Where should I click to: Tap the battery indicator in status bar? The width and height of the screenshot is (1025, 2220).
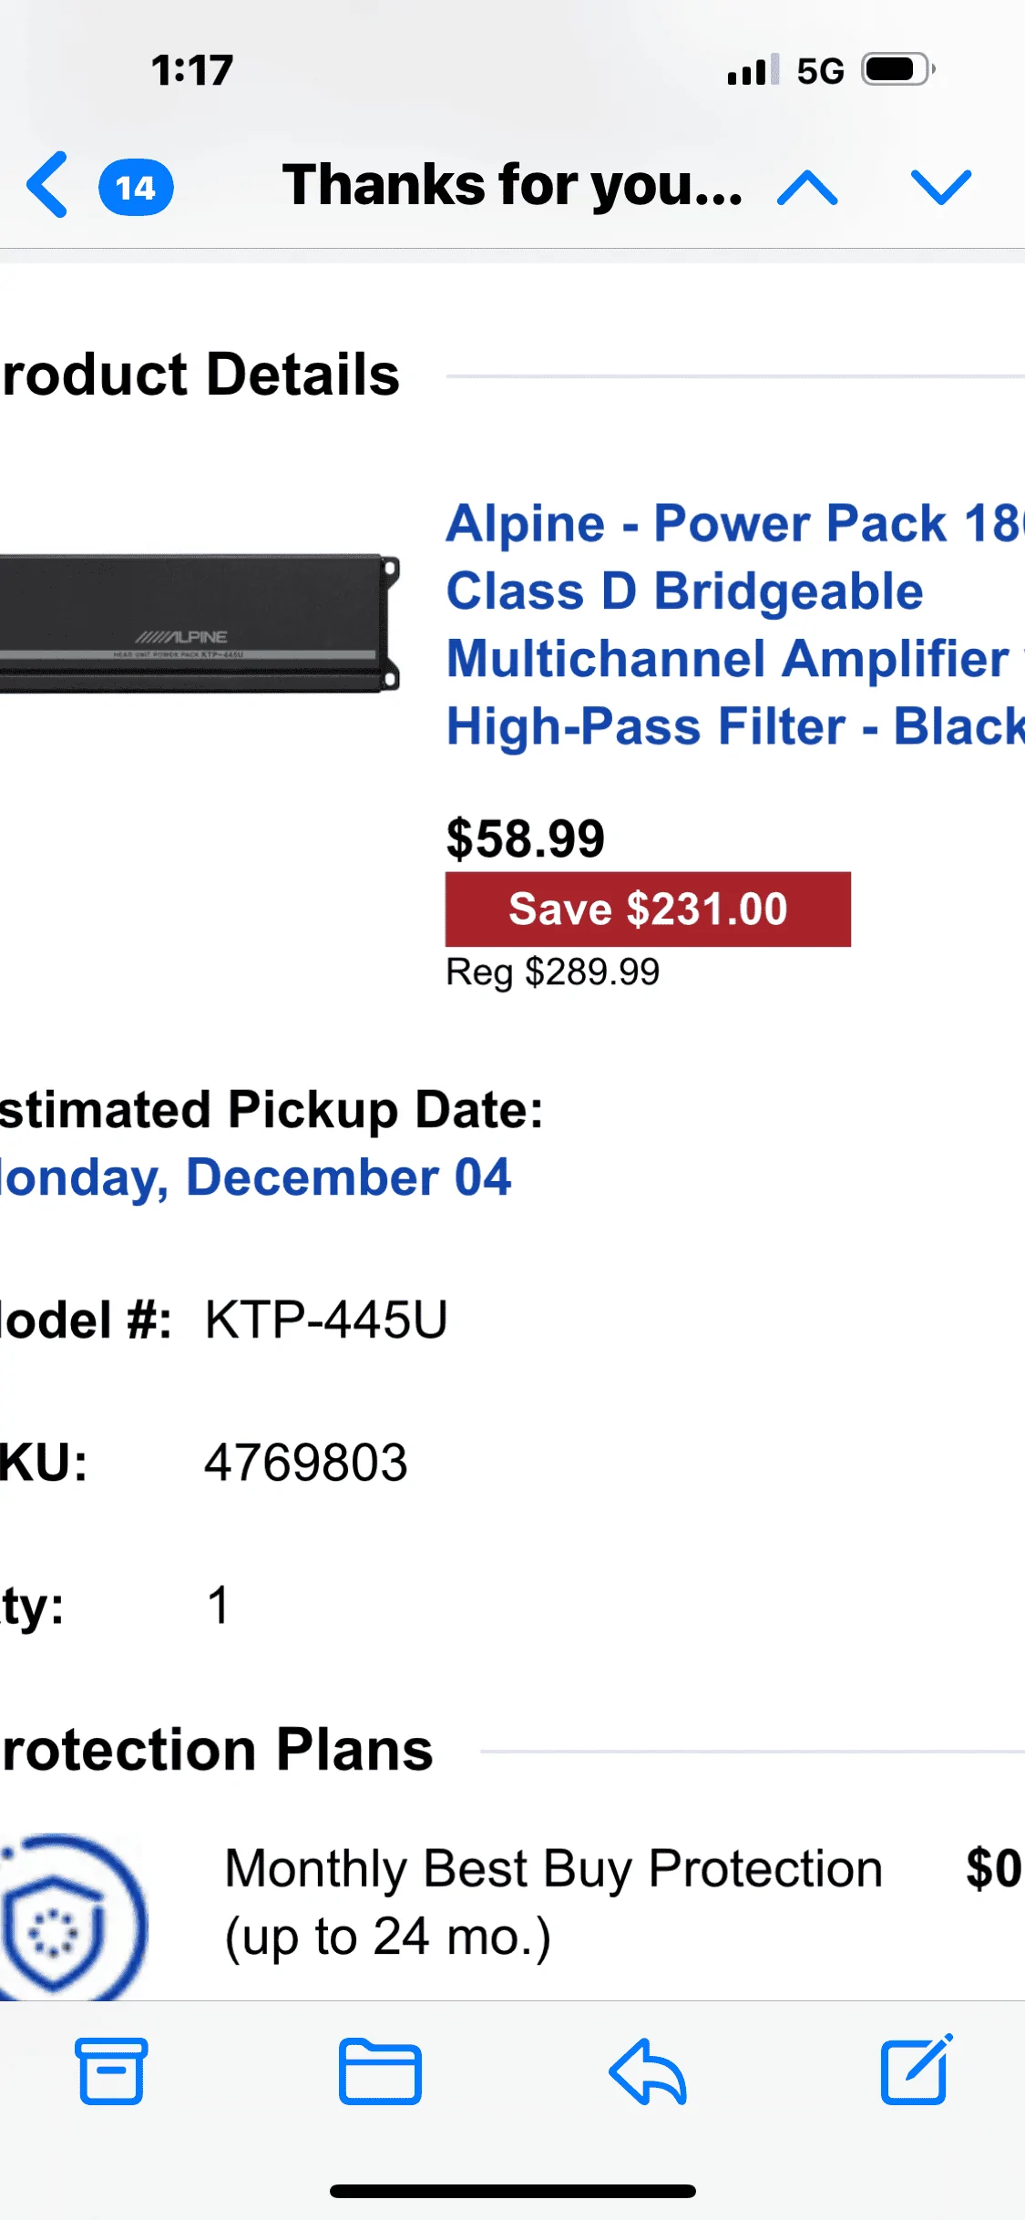pyautogui.click(x=899, y=69)
